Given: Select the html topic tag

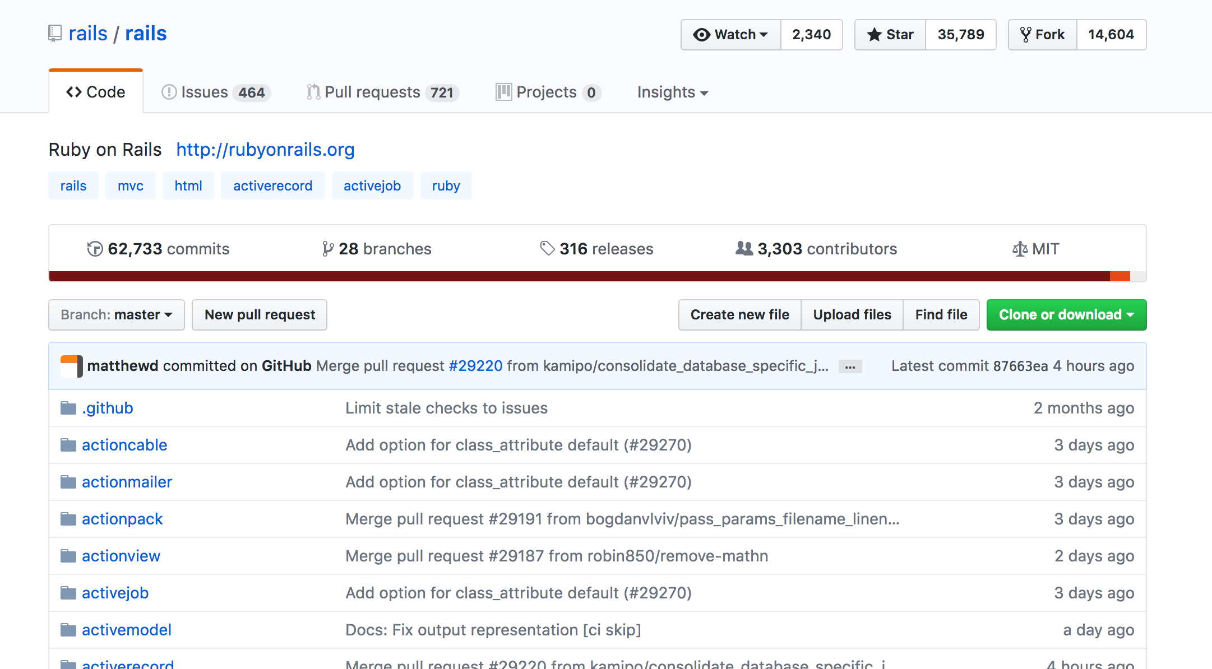Looking at the screenshot, I should pos(188,185).
